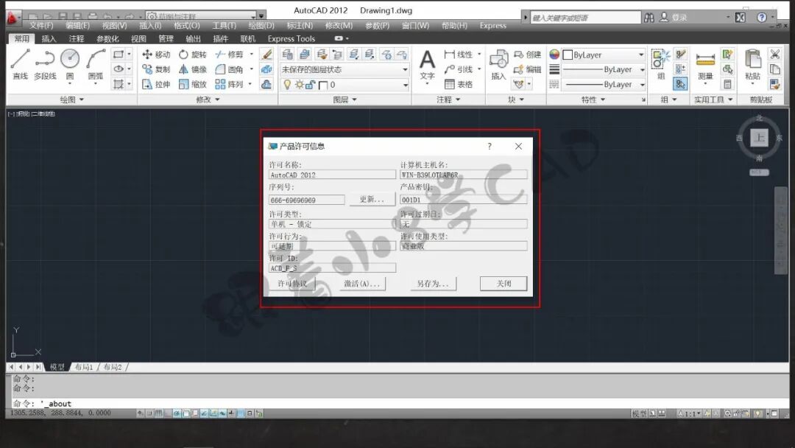
Task: Choose the Copy (复制) command
Action: click(156, 69)
